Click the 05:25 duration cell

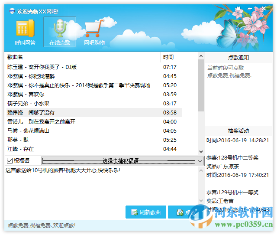point(170,140)
